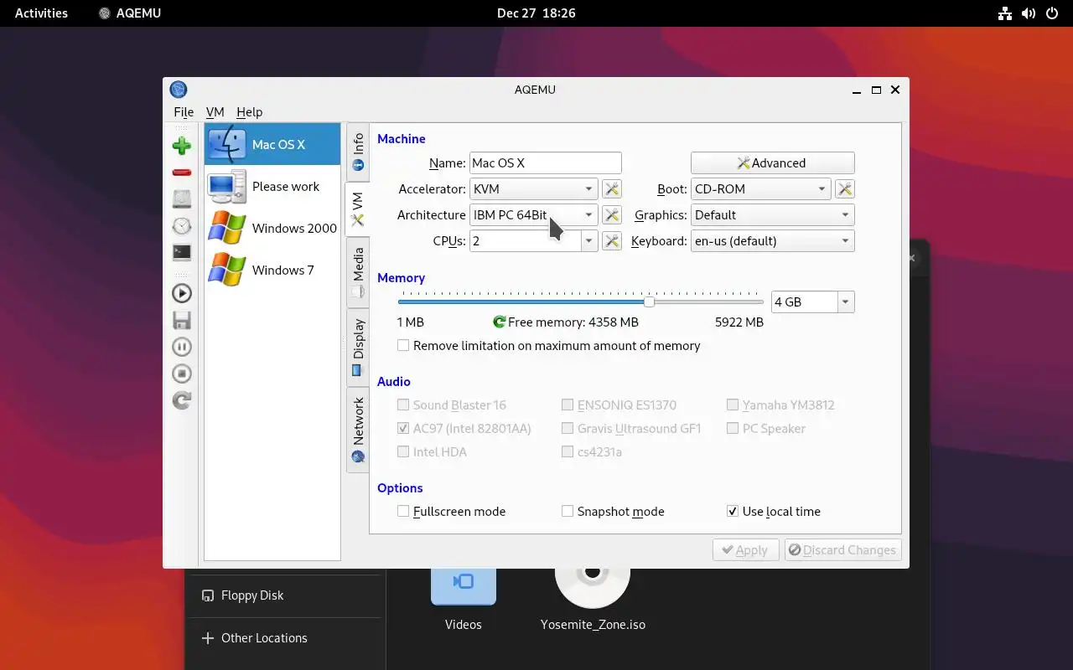
Task: Uncheck Use local time checkbox
Action: pos(733,511)
